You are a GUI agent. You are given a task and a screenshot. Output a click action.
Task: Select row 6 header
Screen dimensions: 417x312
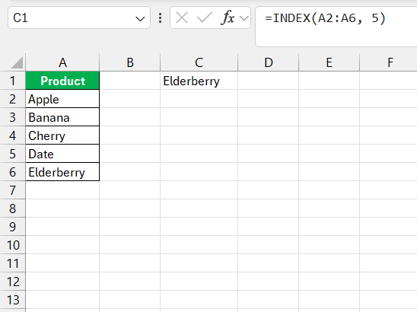click(x=12, y=172)
